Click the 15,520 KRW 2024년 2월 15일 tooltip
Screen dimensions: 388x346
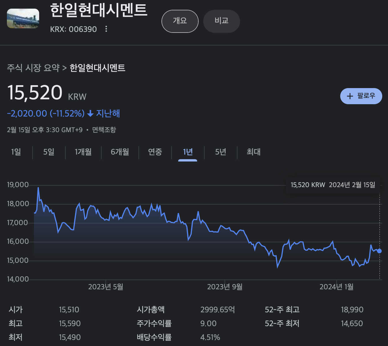[x=333, y=185]
